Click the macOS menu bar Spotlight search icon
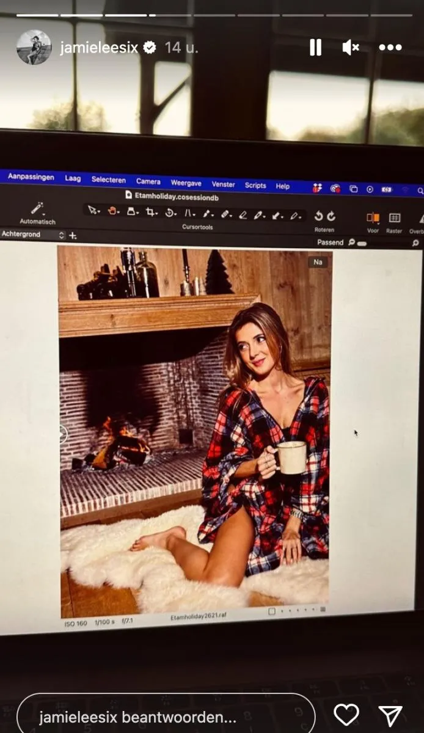This screenshot has height=733, width=424. pyautogui.click(x=420, y=191)
